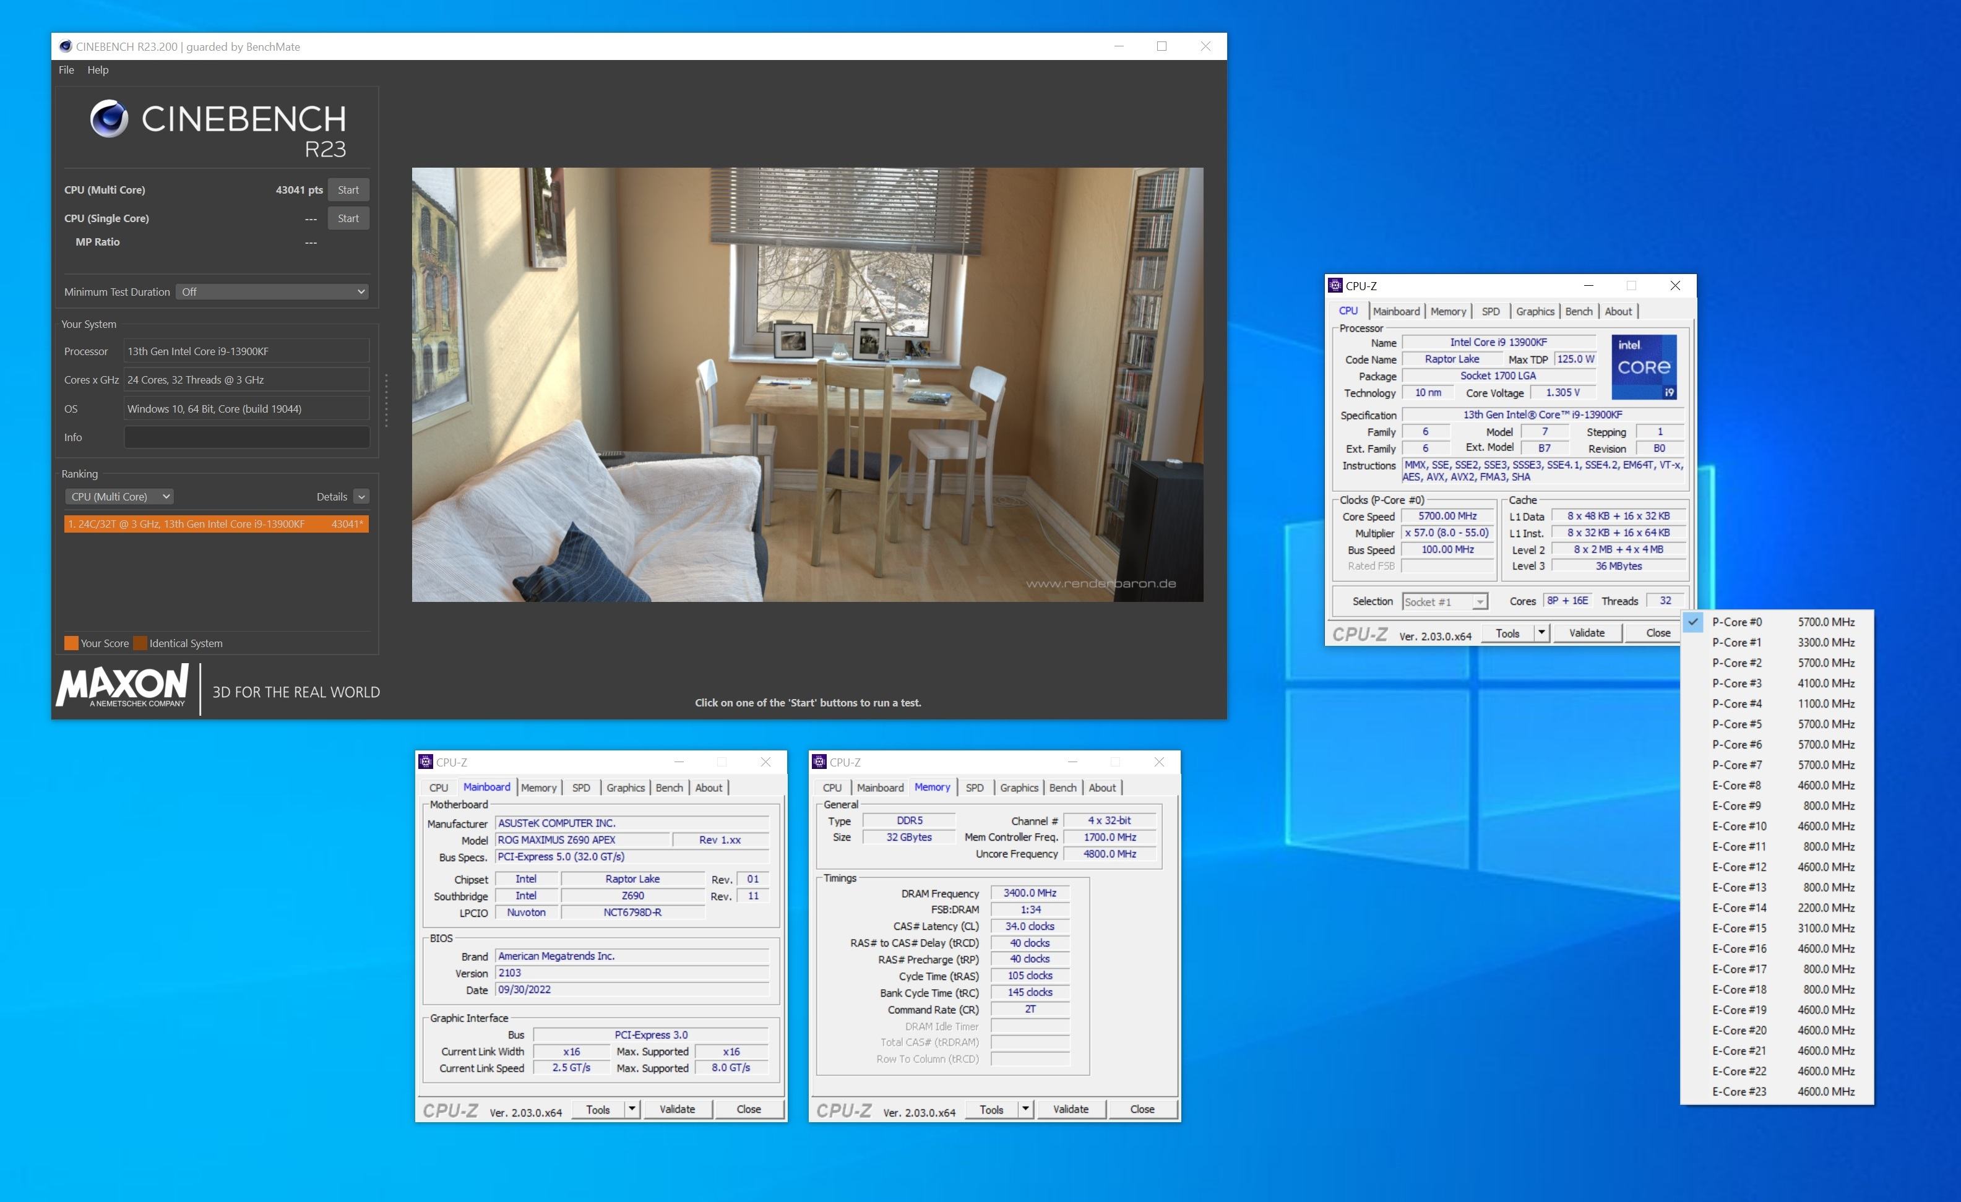1961x1202 pixels.
Task: Open the Minimum Test Duration dropdown
Action: click(x=272, y=292)
